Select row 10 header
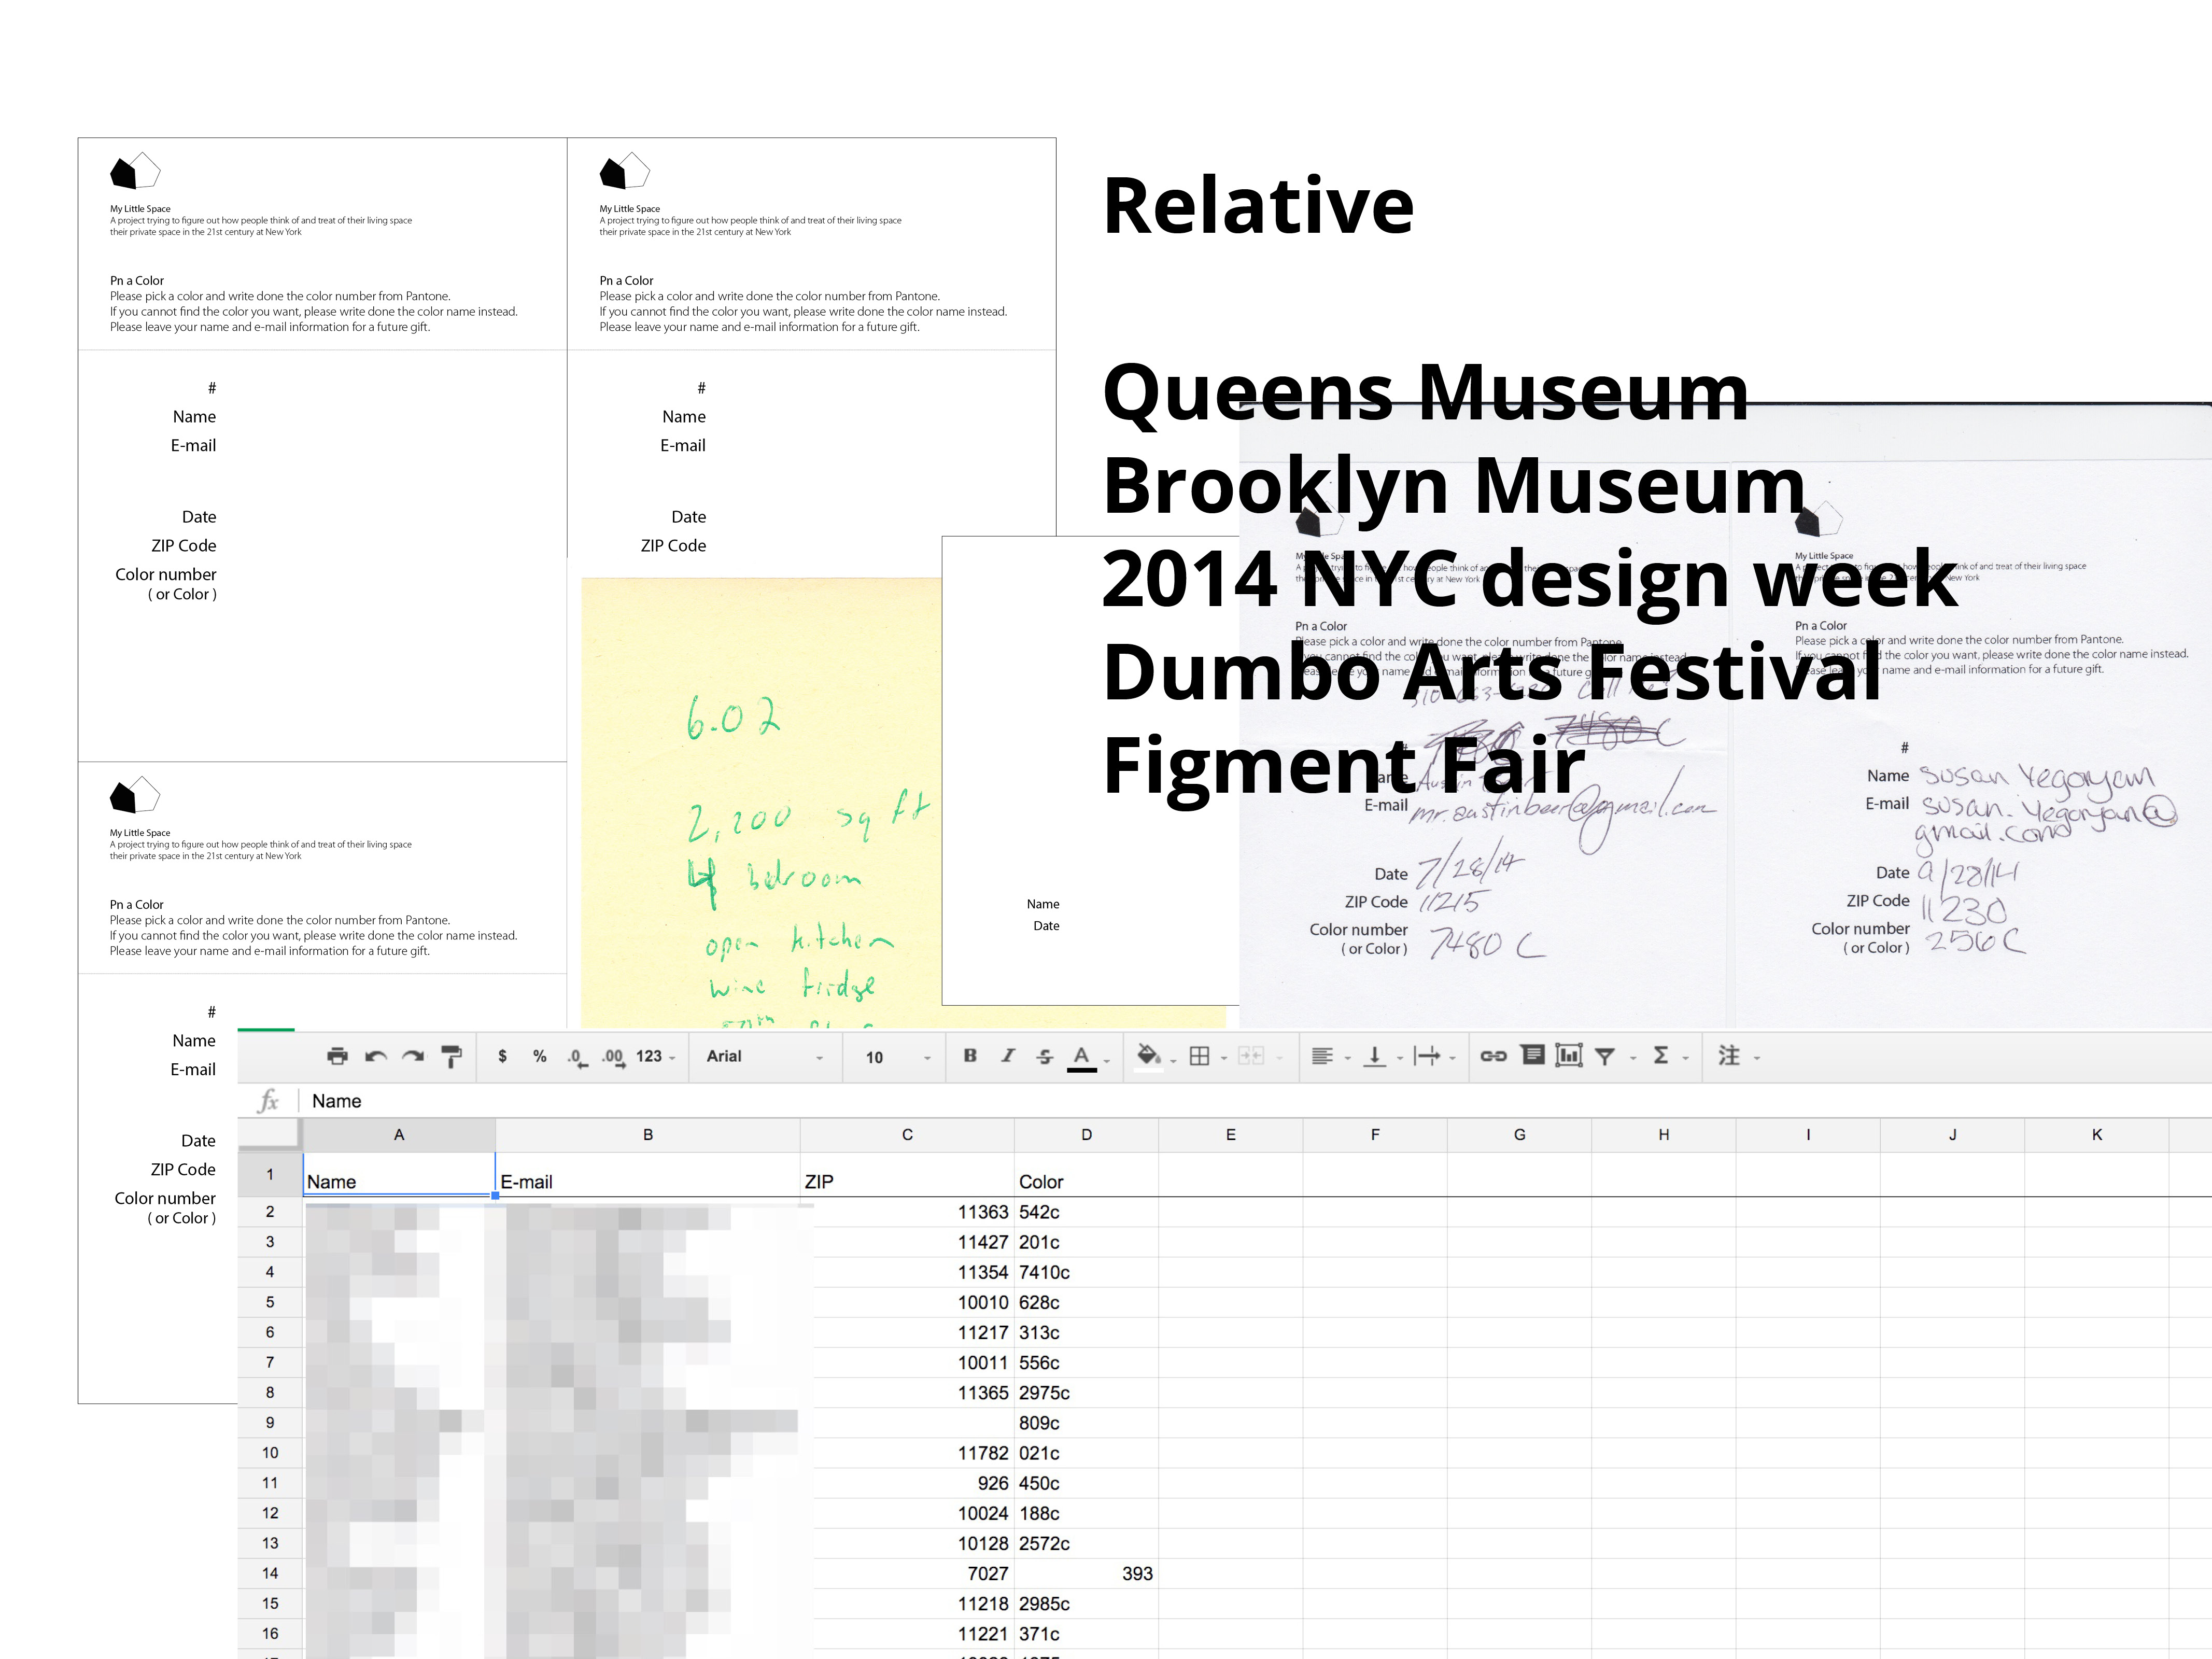Screen dimensions: 2212x1659 tap(270, 1453)
